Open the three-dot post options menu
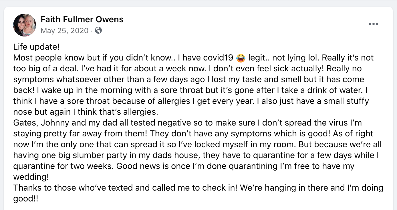This screenshot has width=397, height=210. pyautogui.click(x=373, y=24)
